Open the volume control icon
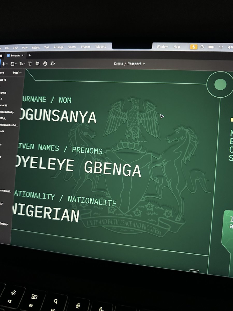Screen dimensions: 233x311 point(230,47)
